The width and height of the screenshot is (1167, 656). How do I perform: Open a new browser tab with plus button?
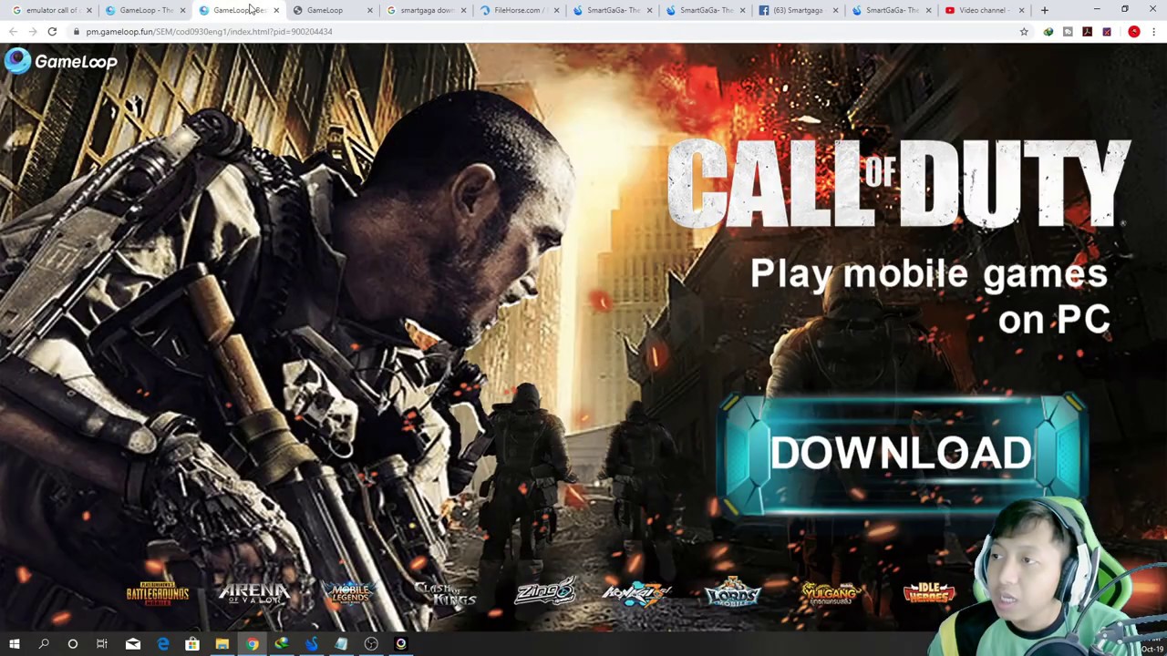pyautogui.click(x=1044, y=10)
